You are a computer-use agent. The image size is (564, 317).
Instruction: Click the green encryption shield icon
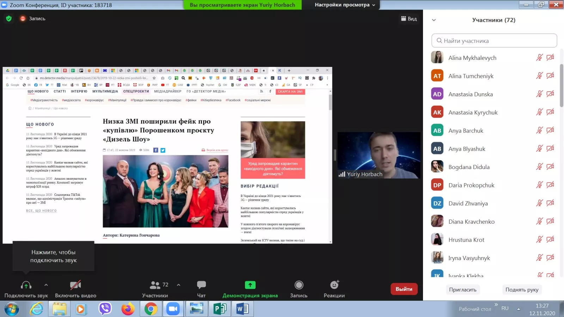click(9, 19)
